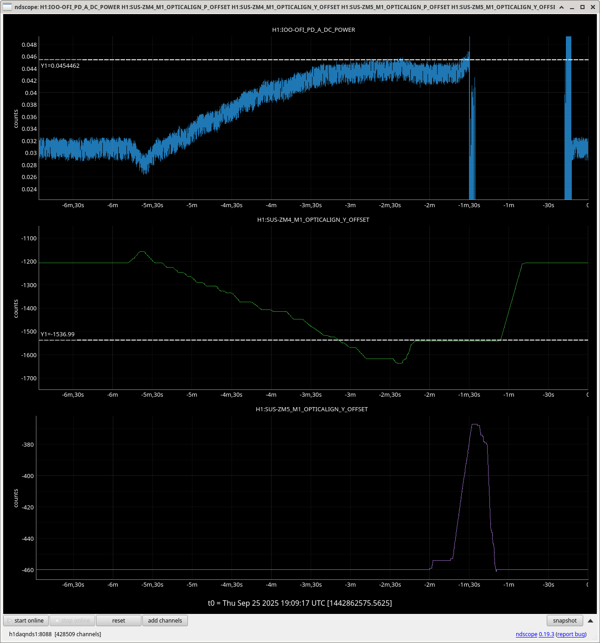
Task: Expand the panel with the triangle arrow
Action: [590, 621]
